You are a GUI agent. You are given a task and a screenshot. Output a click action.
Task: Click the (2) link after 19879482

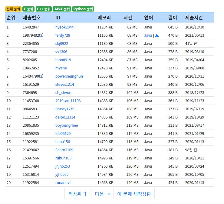41,35
